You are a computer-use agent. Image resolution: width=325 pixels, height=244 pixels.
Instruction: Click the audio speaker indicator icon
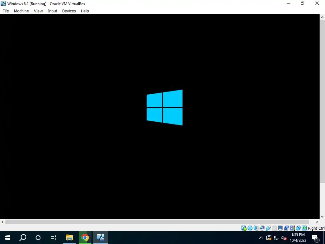point(256,228)
